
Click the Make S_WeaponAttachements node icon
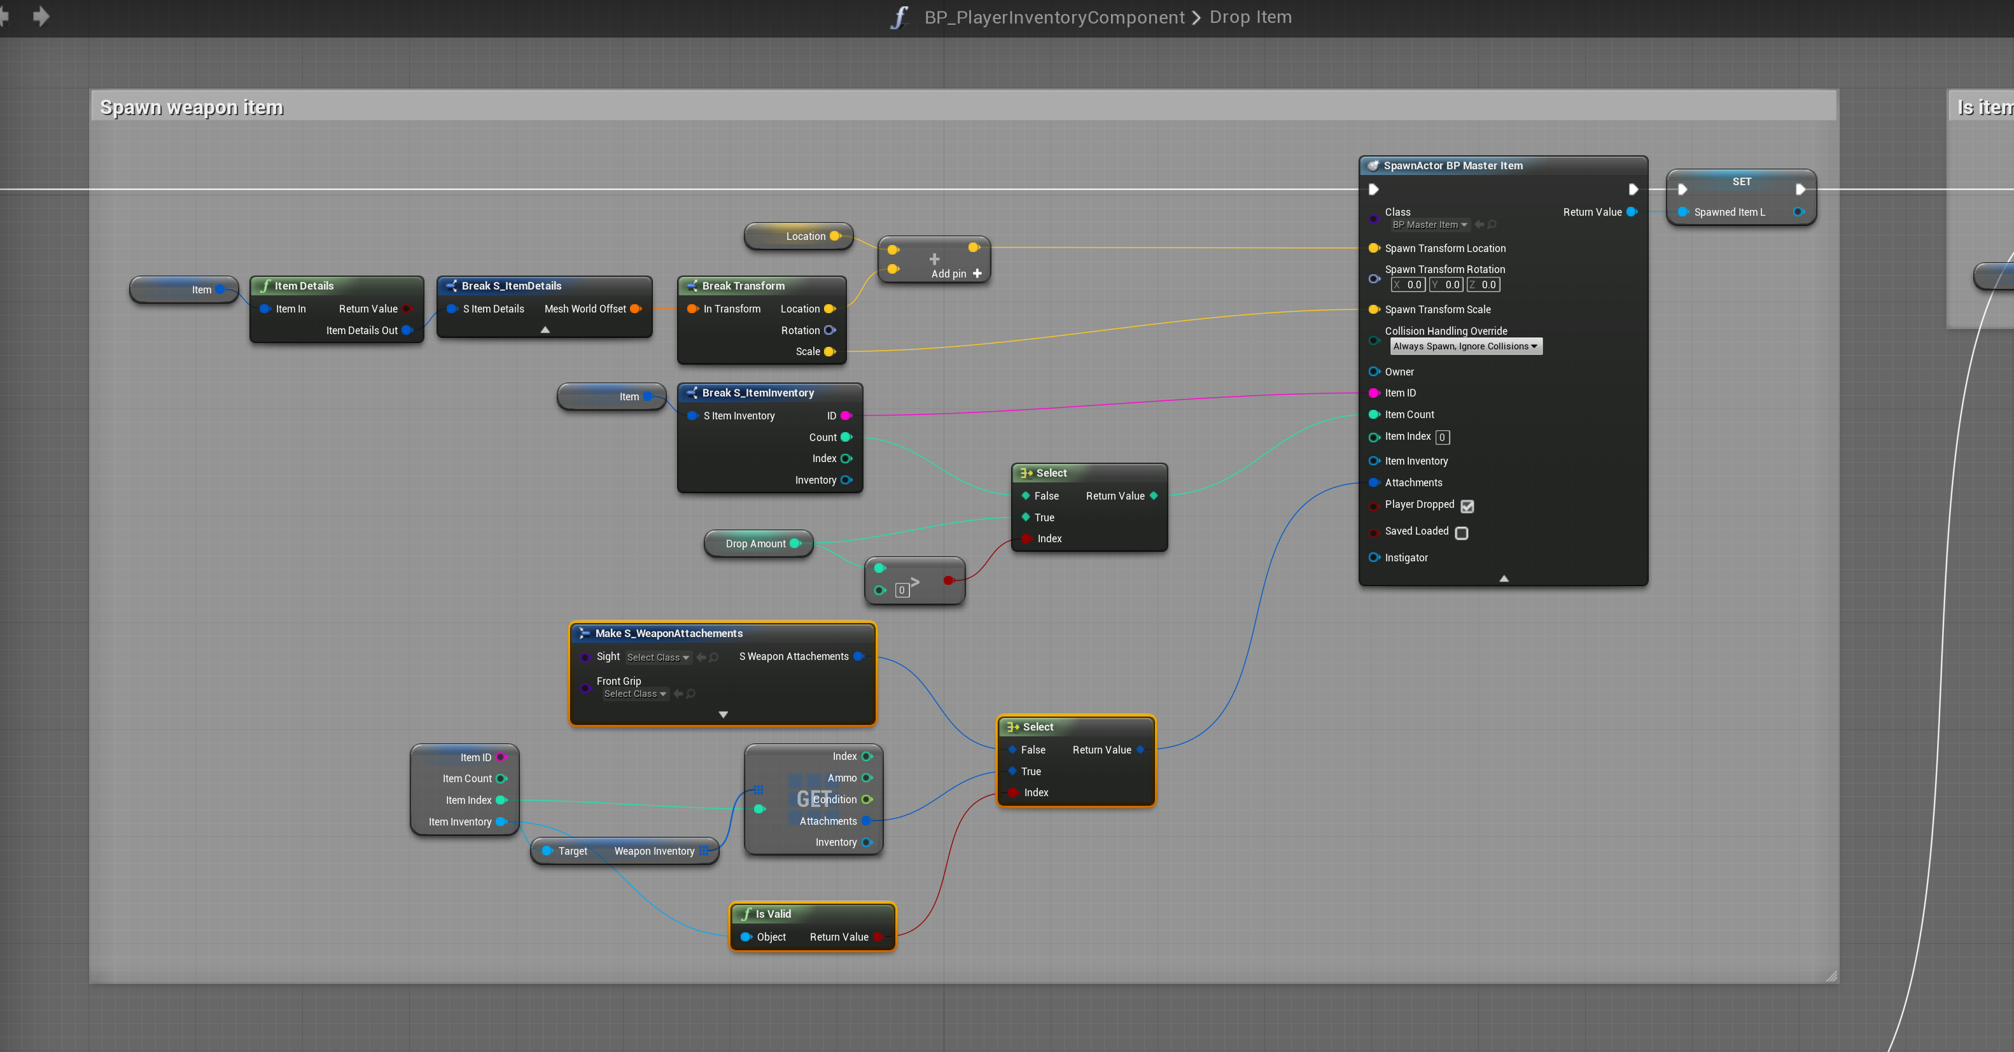[584, 633]
